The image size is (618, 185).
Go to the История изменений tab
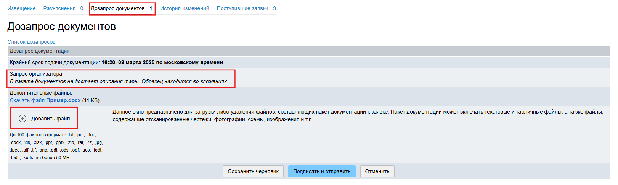185,8
